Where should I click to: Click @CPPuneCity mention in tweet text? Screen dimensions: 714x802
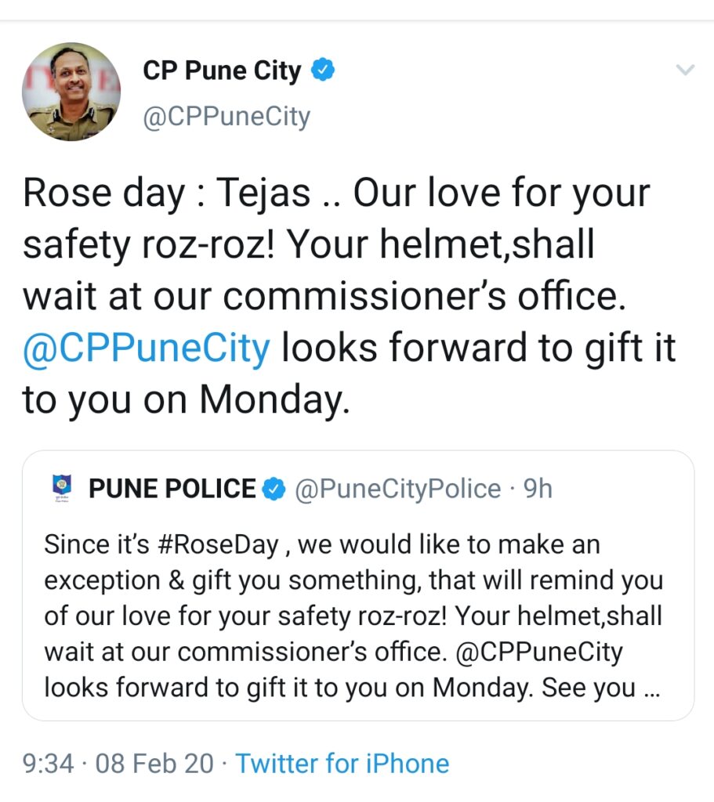pyautogui.click(x=147, y=349)
